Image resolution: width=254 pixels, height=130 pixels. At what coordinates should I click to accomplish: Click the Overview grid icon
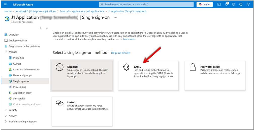click(x=6, y=35)
